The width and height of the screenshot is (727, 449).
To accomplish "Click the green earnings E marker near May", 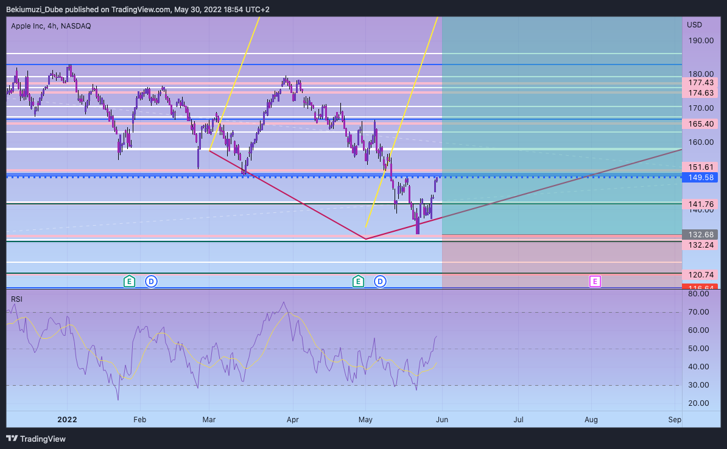I will (358, 281).
